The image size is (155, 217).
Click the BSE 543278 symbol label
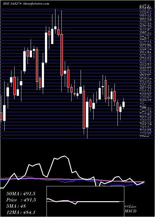[12, 3]
